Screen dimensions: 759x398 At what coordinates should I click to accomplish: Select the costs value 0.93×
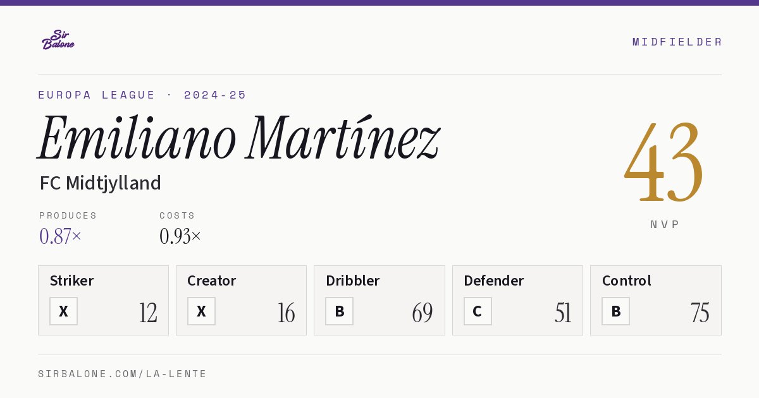[x=180, y=236]
